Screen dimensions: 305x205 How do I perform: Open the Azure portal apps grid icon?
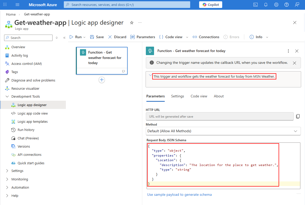tap(5, 4)
